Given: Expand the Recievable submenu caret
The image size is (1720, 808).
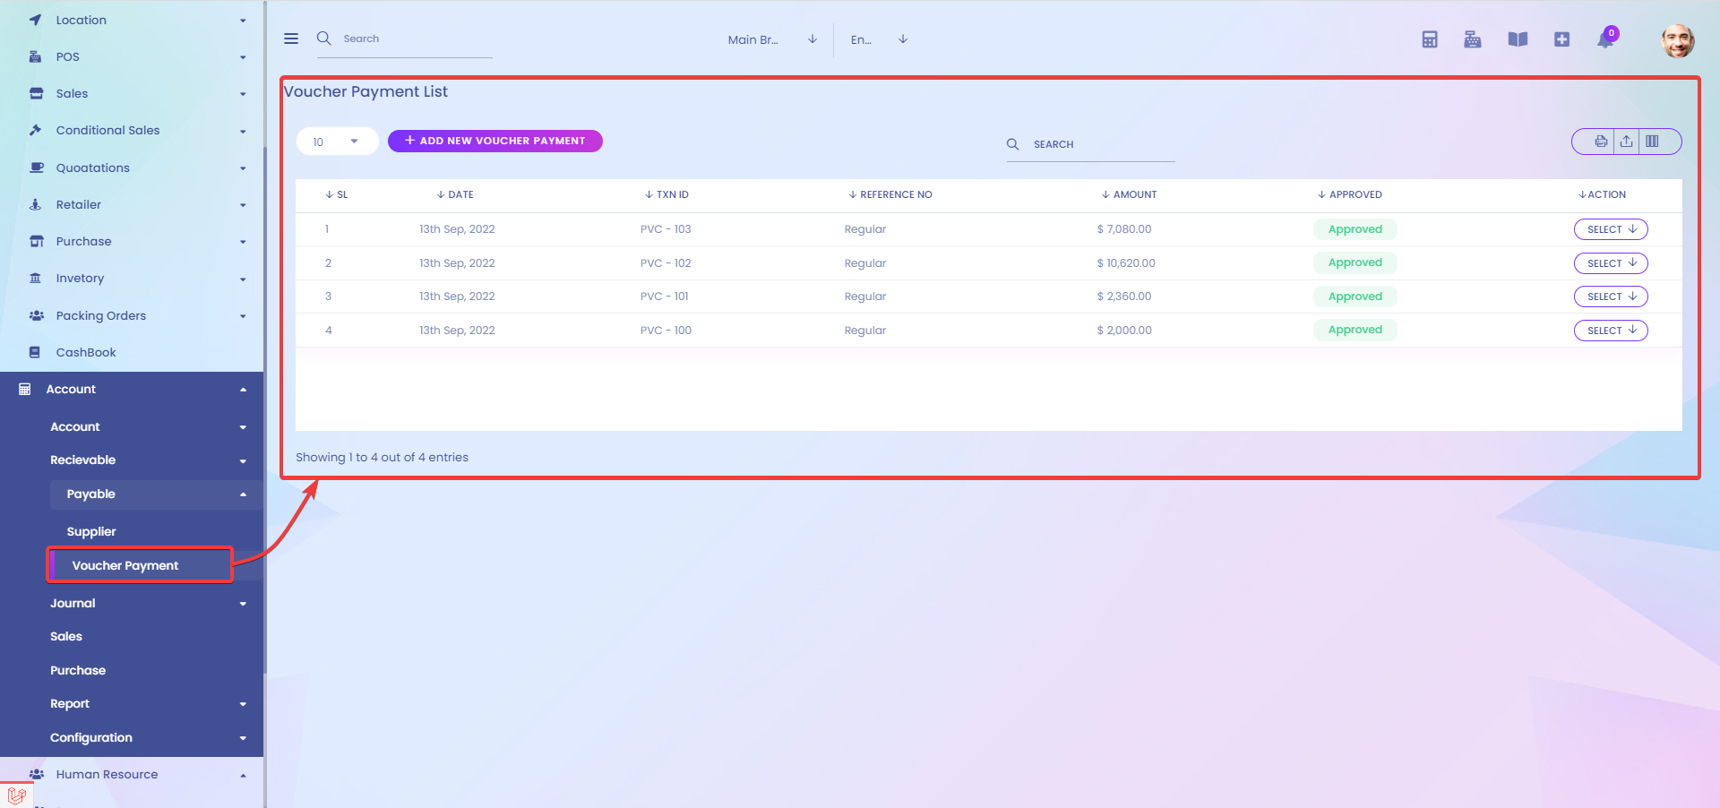Looking at the screenshot, I should 243,460.
